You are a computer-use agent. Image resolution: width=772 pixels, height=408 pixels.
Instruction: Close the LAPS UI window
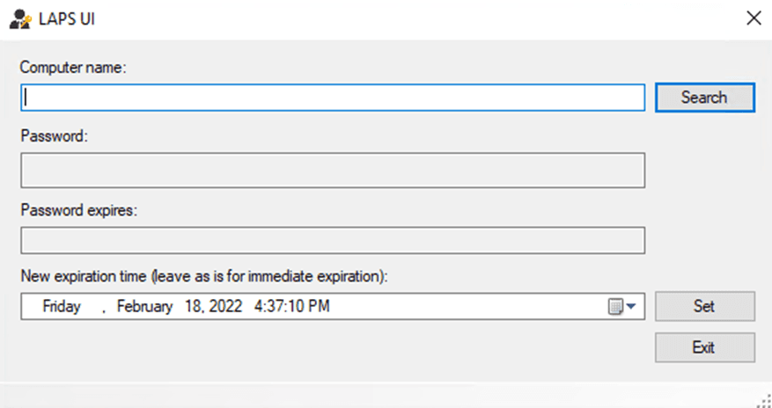[x=754, y=18]
